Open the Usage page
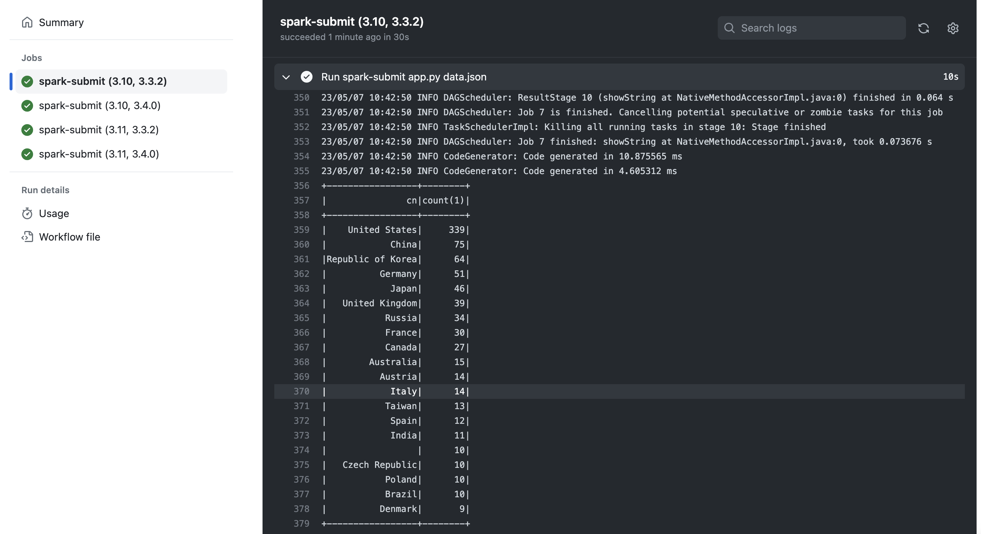This screenshot has width=981, height=534. (x=54, y=213)
